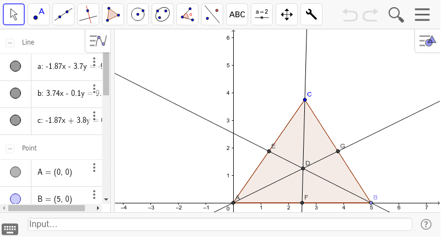Click the Undo arrow
The height and width of the screenshot is (237, 441).
click(350, 15)
